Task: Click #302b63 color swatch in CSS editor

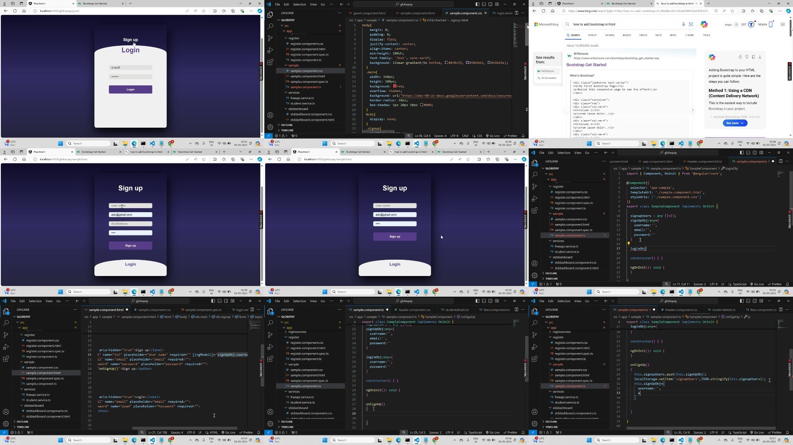Action: click(x=467, y=63)
